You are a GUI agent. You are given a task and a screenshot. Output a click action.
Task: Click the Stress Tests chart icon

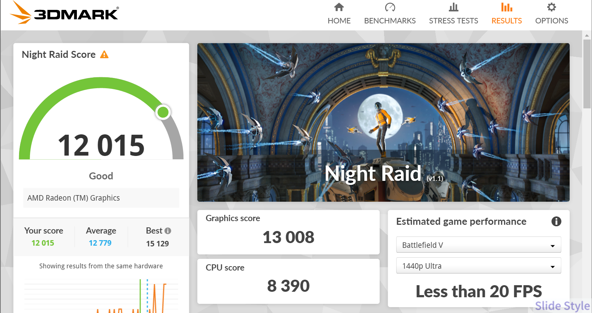453,7
